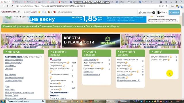Image resolution: width=184 pixels, height=103 pixels.
Task: Switch to the Отзывы browser tab
Action: (x=17, y=2)
